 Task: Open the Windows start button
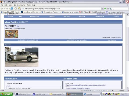click(x=6, y=94)
